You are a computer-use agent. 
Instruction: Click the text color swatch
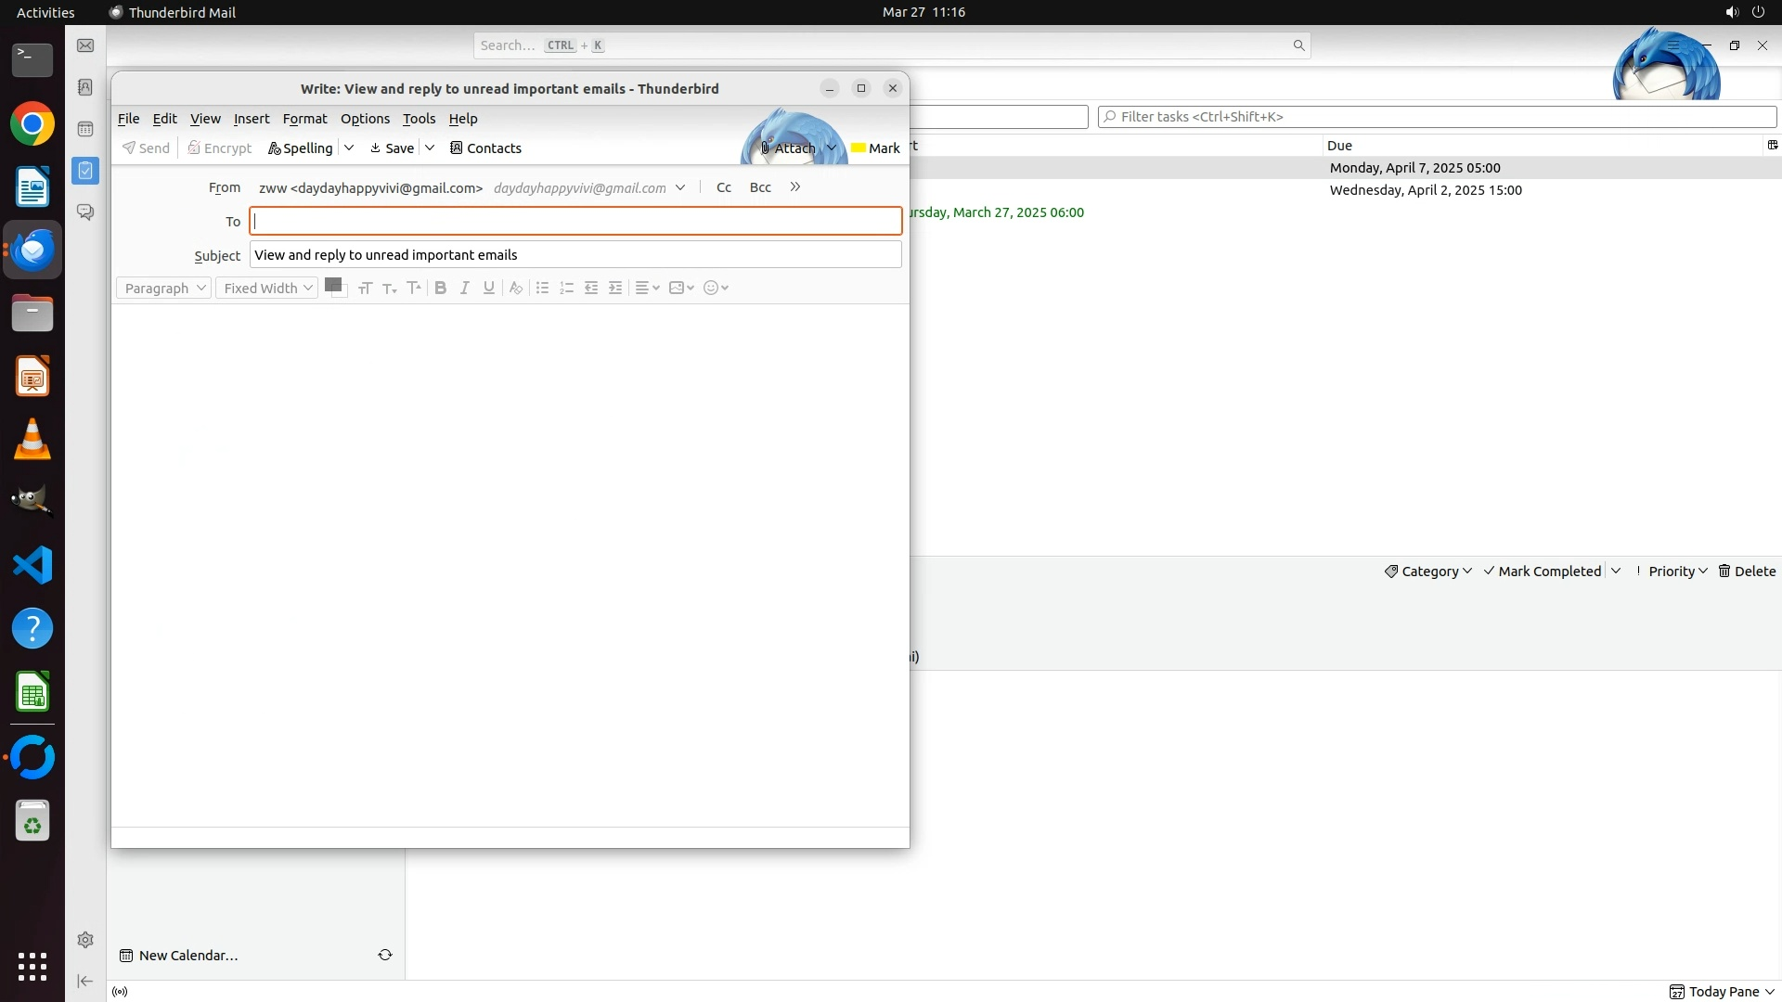coord(333,285)
